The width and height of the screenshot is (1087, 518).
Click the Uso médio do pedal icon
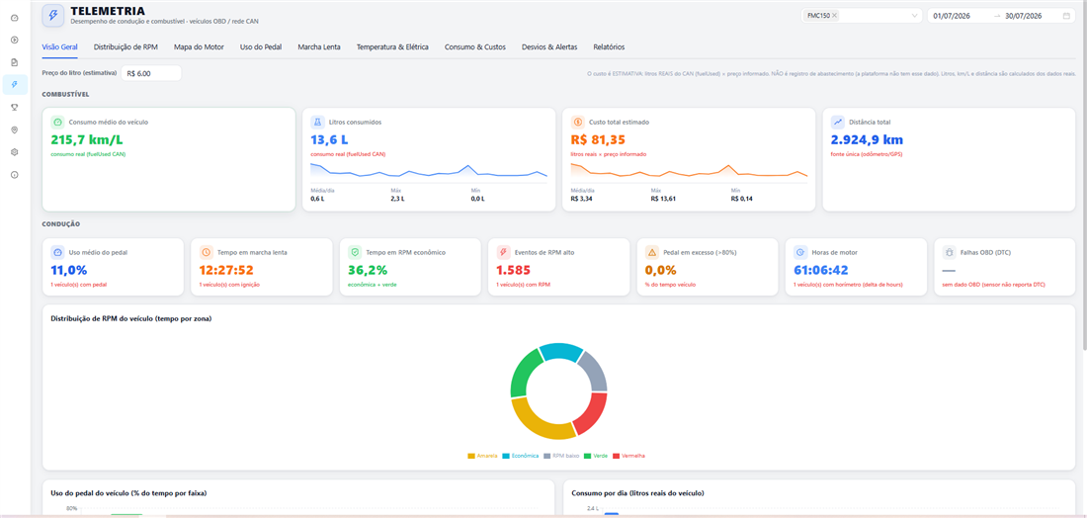coord(58,252)
